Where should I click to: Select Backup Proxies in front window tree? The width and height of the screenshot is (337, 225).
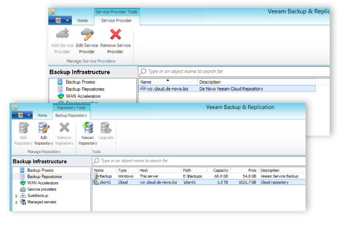40,170
